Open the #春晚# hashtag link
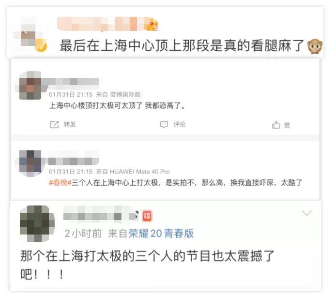Viewport: 334px width, 293px height. pyautogui.click(x=61, y=182)
